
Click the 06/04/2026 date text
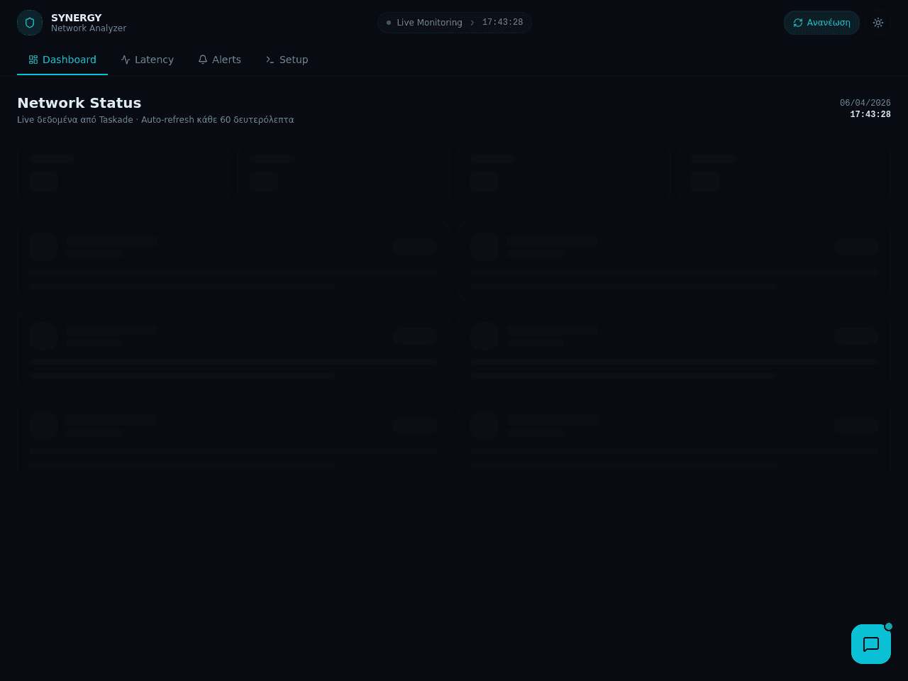click(x=865, y=103)
